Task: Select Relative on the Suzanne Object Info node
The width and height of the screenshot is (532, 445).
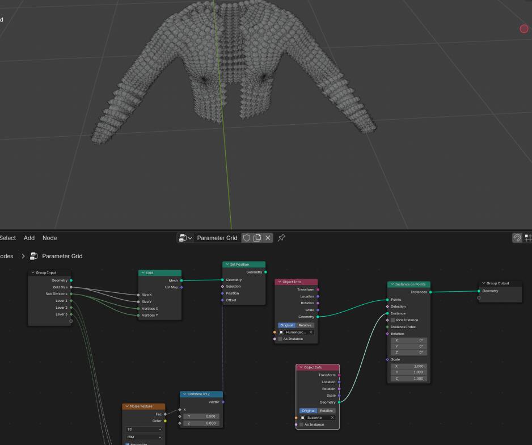Action: click(327, 410)
